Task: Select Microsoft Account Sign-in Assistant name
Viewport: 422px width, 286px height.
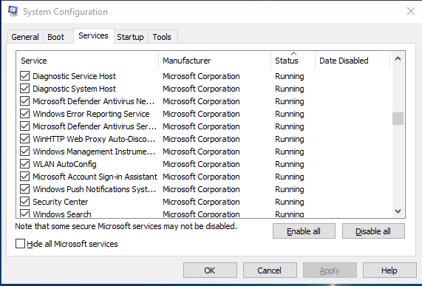Action: pos(95,177)
